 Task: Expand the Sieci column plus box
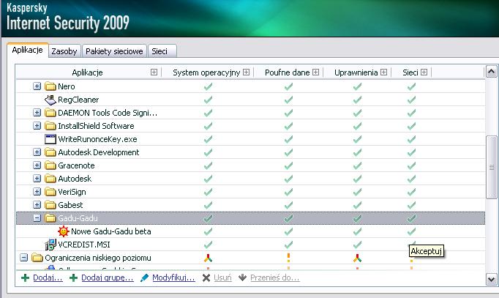click(424, 72)
